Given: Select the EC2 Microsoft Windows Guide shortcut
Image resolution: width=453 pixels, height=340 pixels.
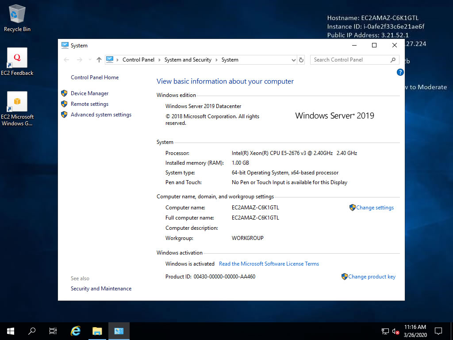Looking at the screenshot, I should [17, 109].
